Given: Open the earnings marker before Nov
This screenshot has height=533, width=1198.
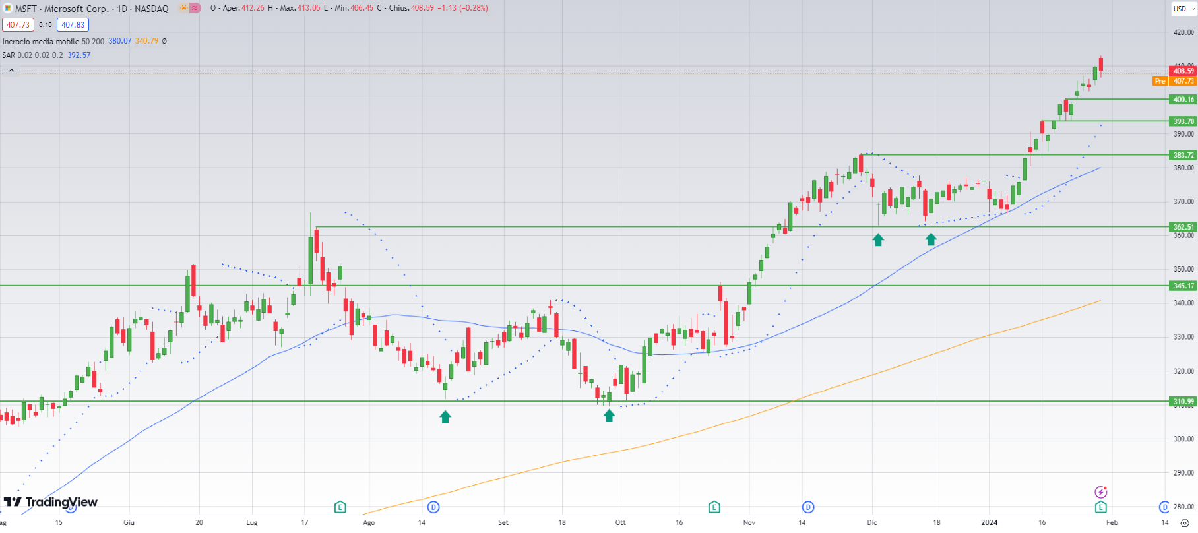Looking at the screenshot, I should click(x=714, y=507).
